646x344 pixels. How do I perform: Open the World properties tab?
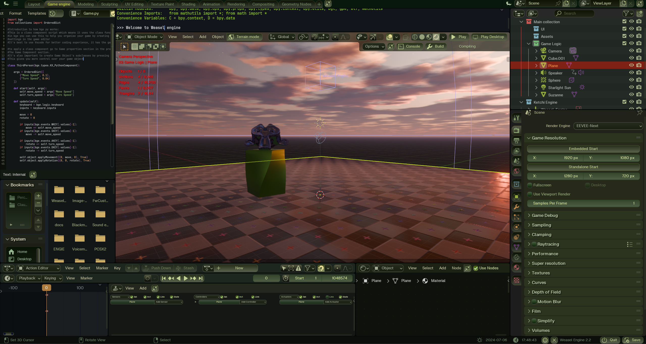point(516,171)
